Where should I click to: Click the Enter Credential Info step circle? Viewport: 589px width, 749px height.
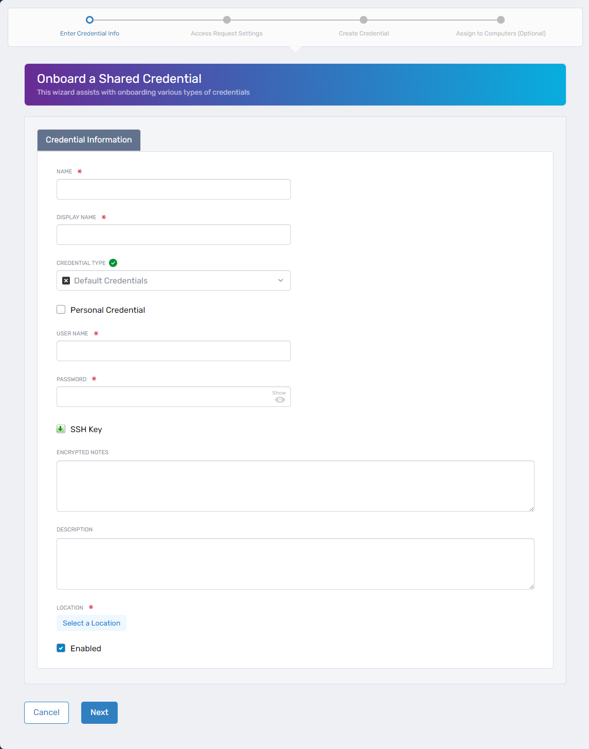coord(89,20)
